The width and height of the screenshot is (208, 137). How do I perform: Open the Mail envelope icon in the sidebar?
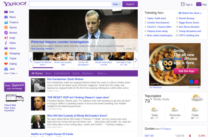6,12
